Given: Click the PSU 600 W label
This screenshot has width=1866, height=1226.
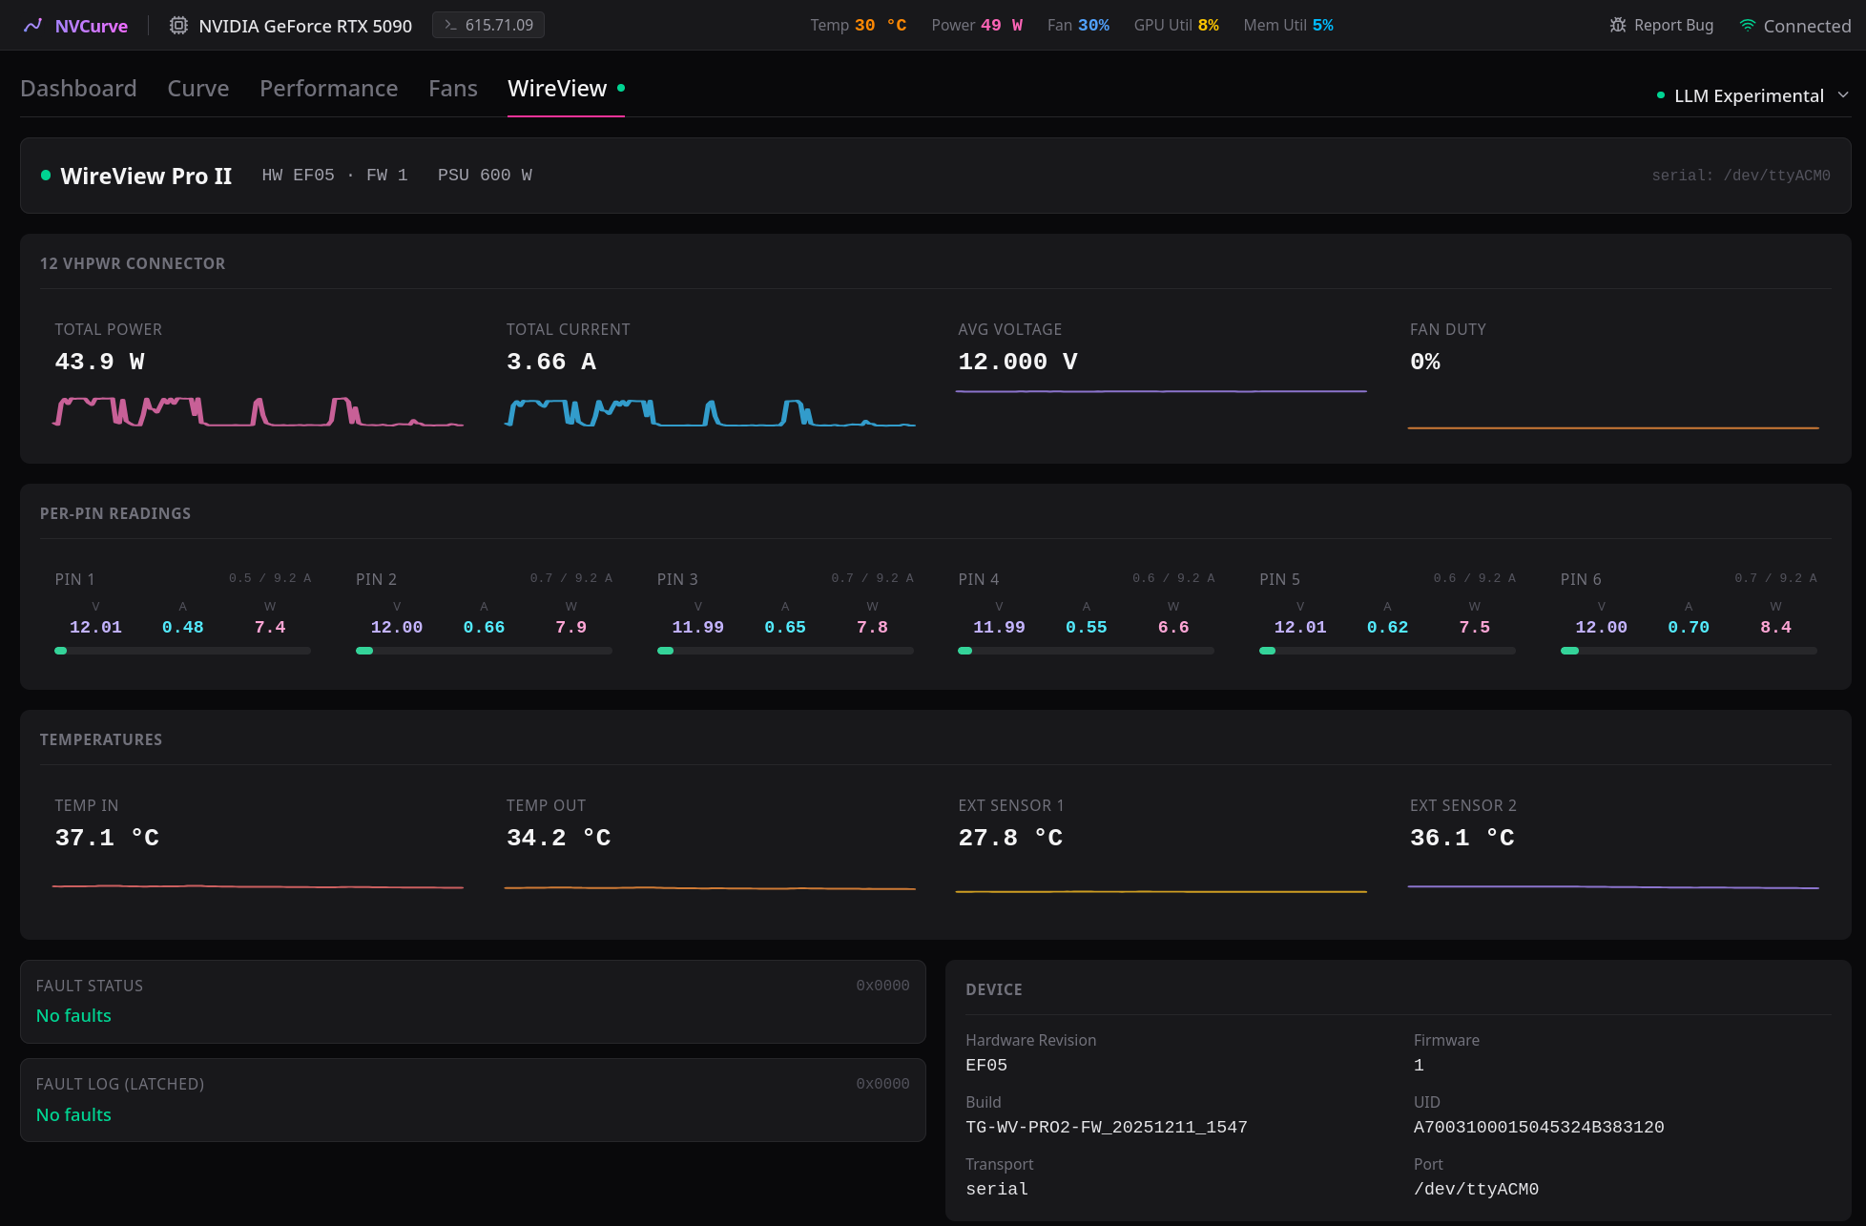Looking at the screenshot, I should coord(485,176).
